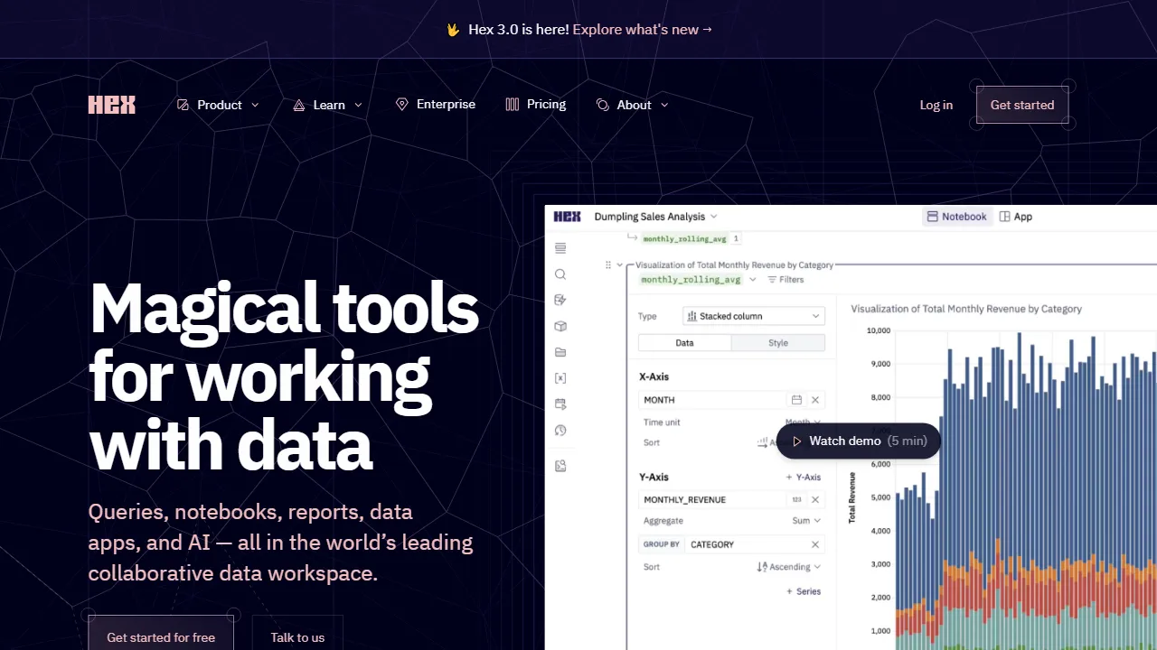
Task: Remove the MONTH x-axis field
Action: 815,400
